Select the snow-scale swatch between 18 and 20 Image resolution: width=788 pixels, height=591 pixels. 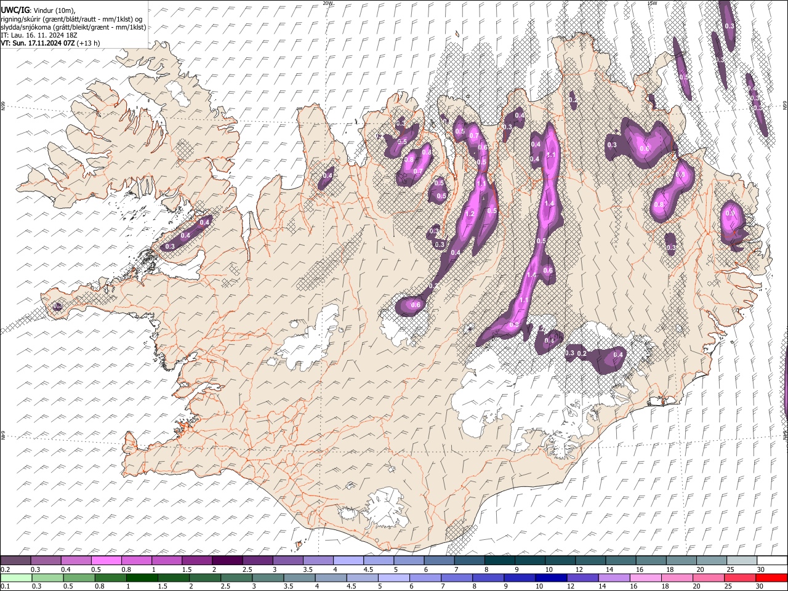682,561
